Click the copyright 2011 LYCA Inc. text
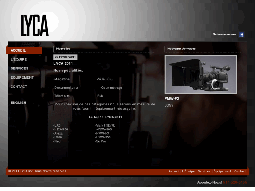Viewport: 255px width, 191px height. [x=38, y=171]
